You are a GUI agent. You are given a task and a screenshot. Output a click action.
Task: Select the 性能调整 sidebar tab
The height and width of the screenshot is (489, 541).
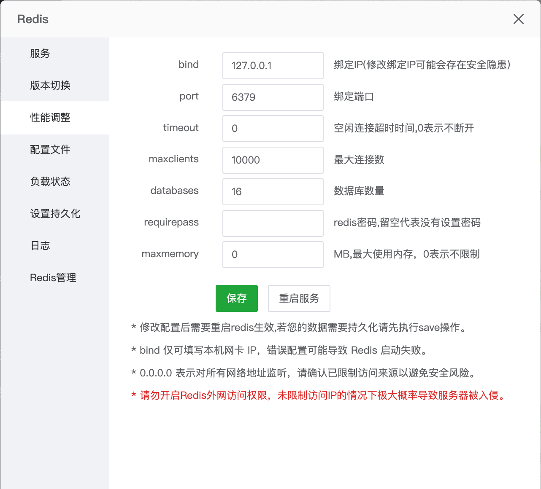pyautogui.click(x=55, y=117)
